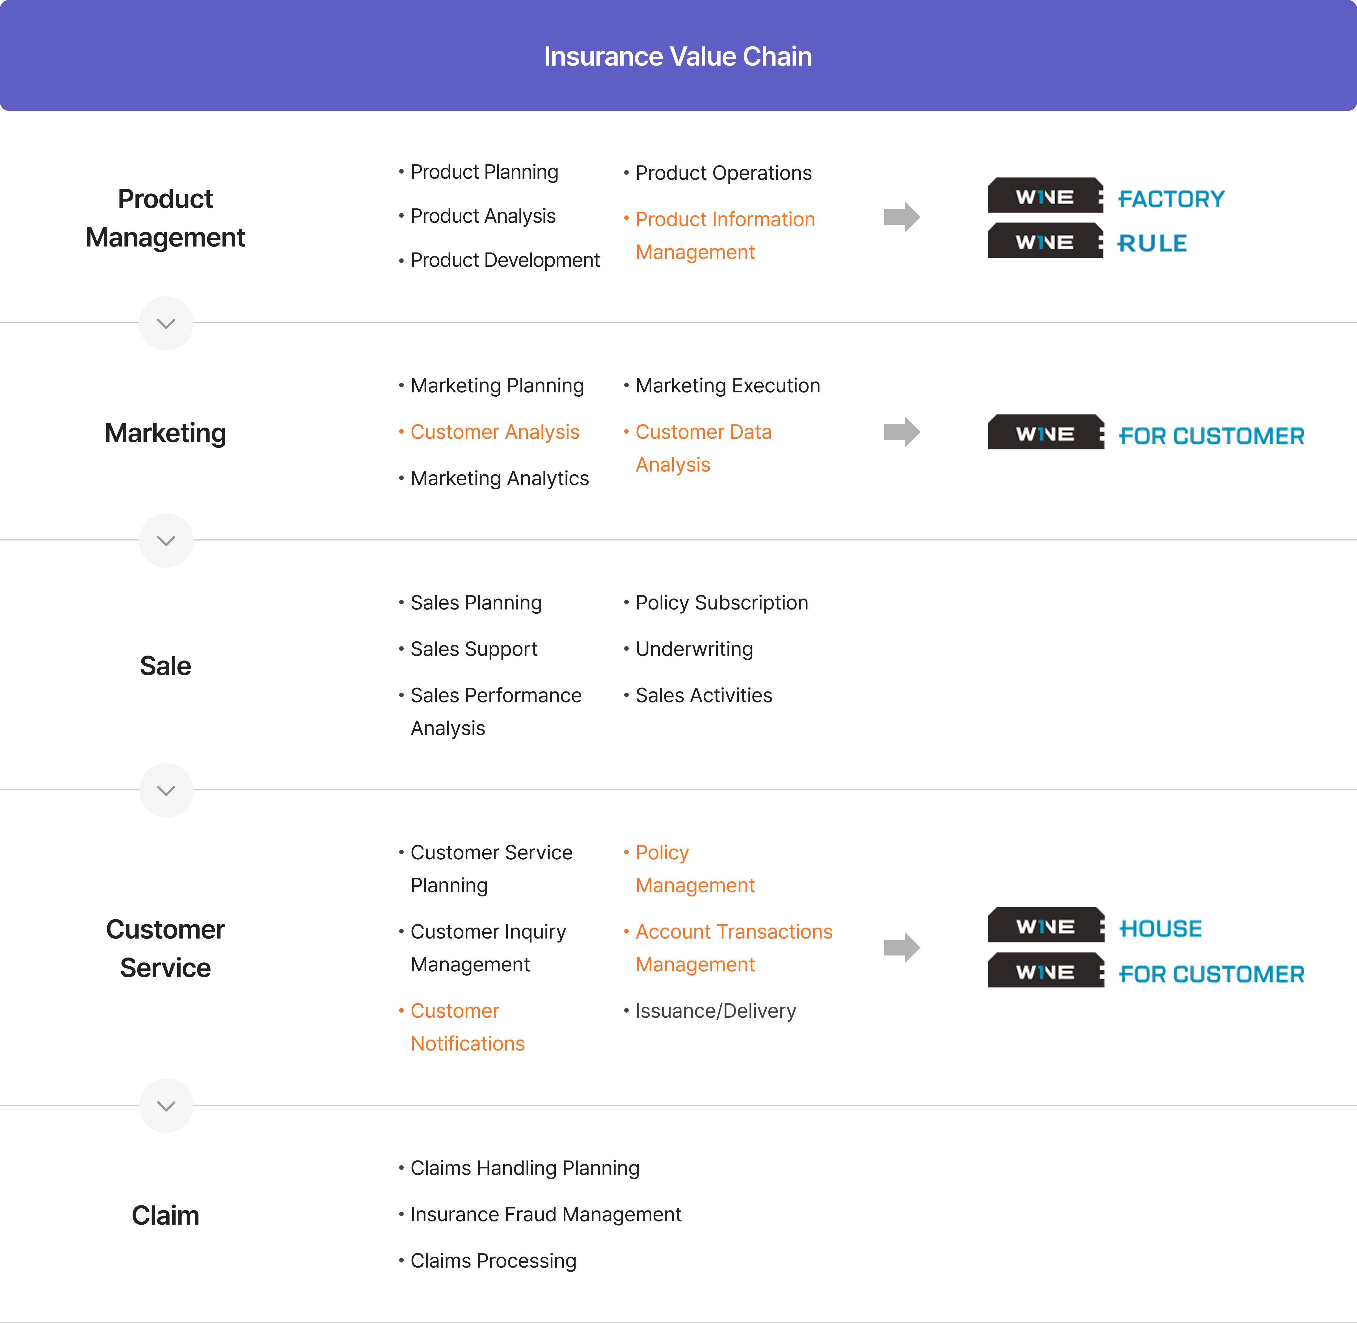Screen dimensions: 1357x1323
Task: Select Customer Data Analysis item
Action: [x=703, y=448]
